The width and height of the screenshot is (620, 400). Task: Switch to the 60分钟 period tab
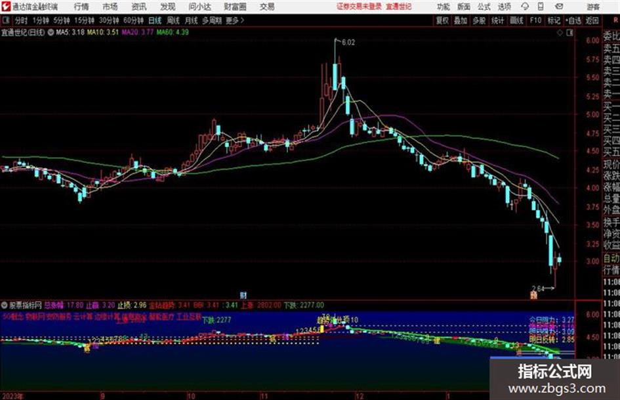click(134, 20)
